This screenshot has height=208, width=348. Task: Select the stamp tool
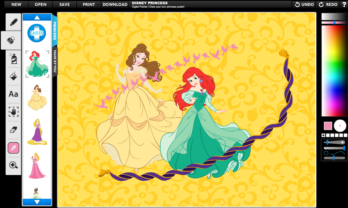(x=11, y=40)
